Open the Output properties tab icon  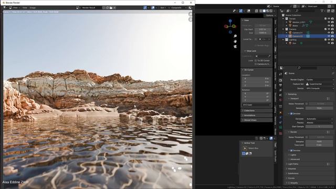click(280, 85)
